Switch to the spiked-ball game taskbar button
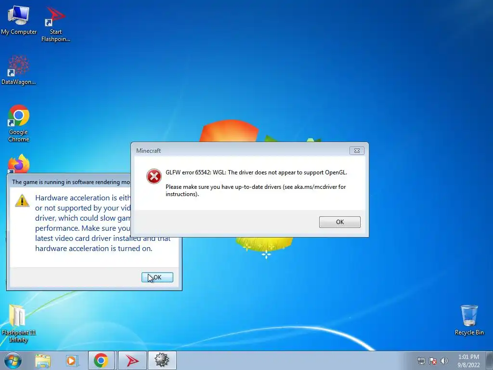This screenshot has height=370, width=493. click(162, 360)
